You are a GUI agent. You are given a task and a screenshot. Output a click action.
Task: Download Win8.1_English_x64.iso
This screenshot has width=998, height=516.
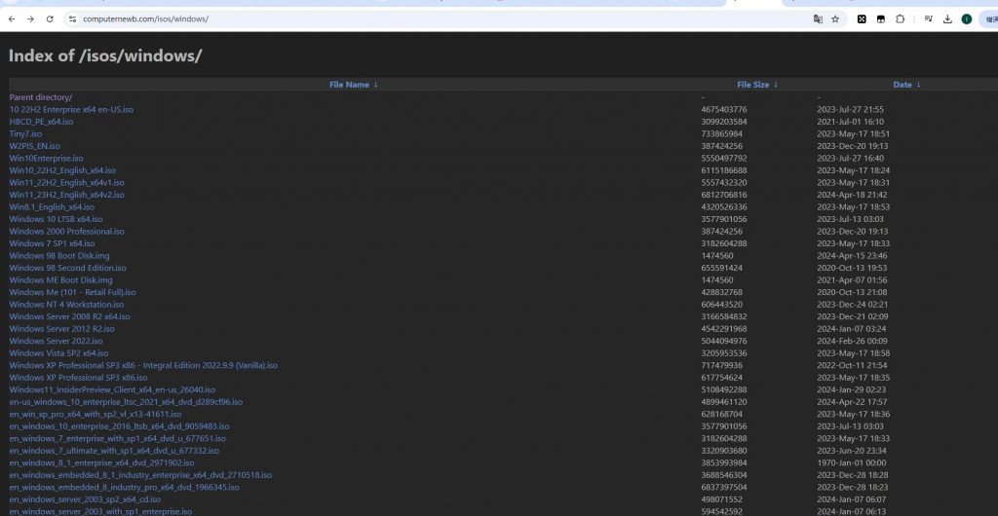pyautogui.click(x=52, y=207)
